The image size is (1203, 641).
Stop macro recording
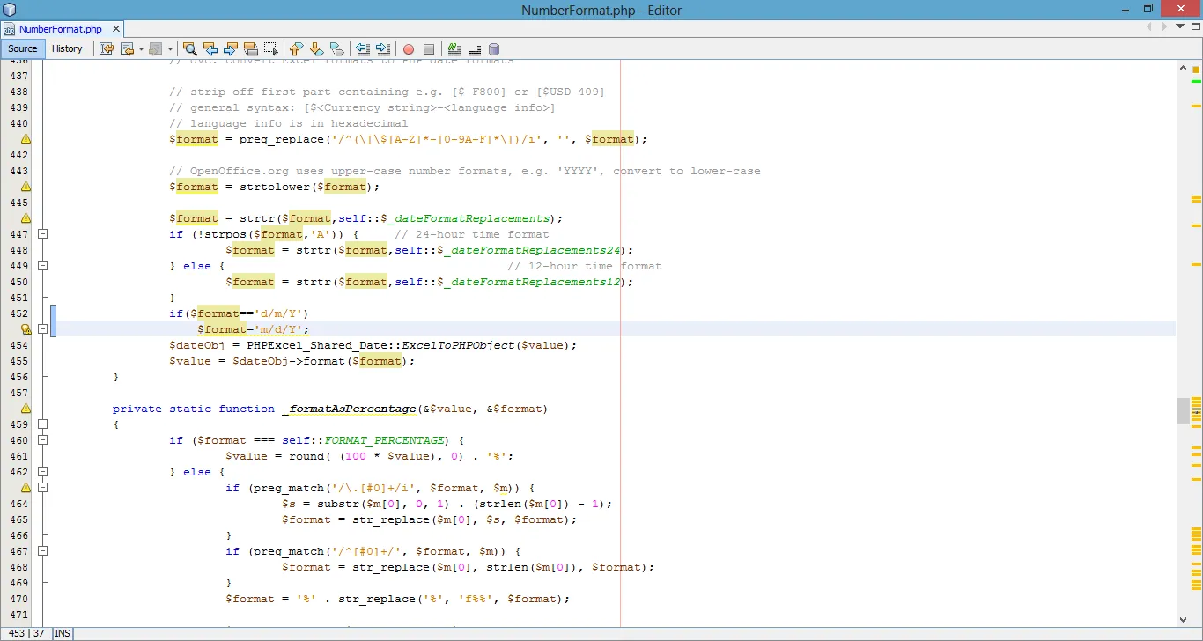429,49
